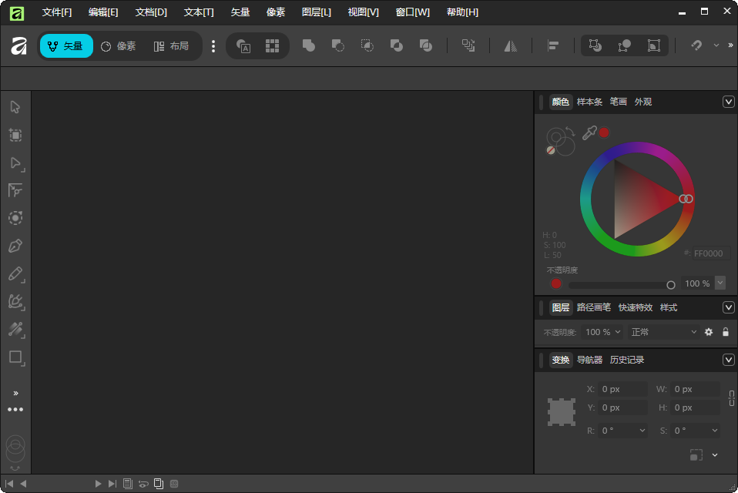738x493 pixels.
Task: Click the flip/mirror triangles toolbar icon
Action: 511,45
